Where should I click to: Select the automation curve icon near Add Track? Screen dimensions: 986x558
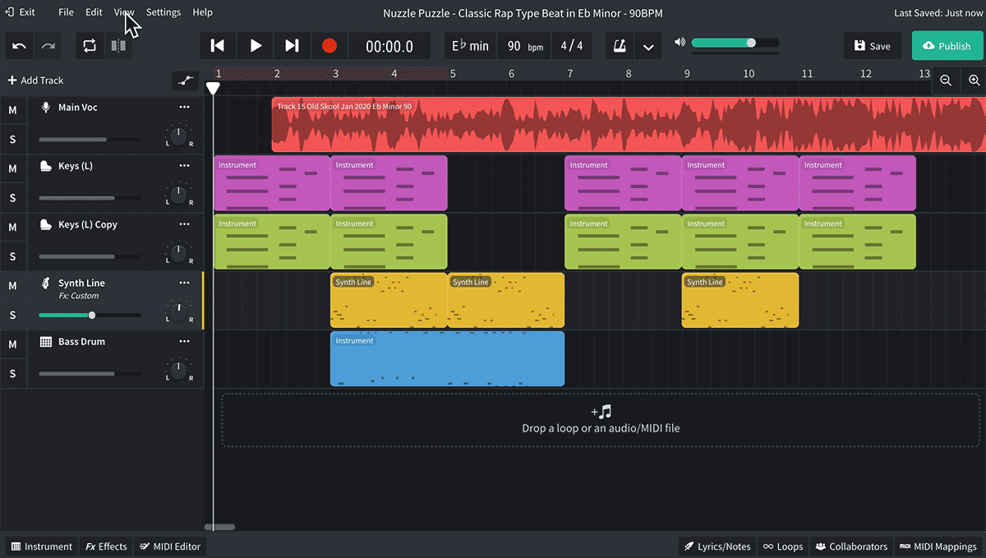tap(185, 81)
